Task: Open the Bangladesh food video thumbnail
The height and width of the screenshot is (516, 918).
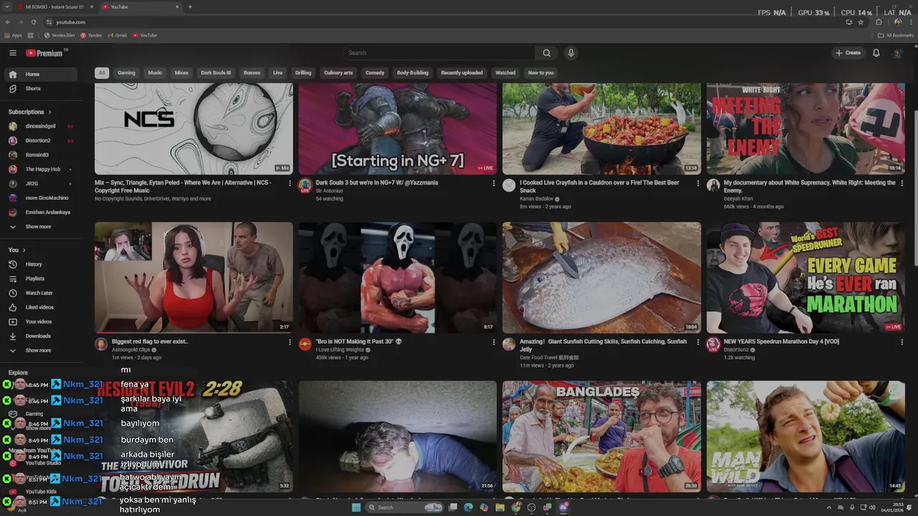Action: coord(602,436)
